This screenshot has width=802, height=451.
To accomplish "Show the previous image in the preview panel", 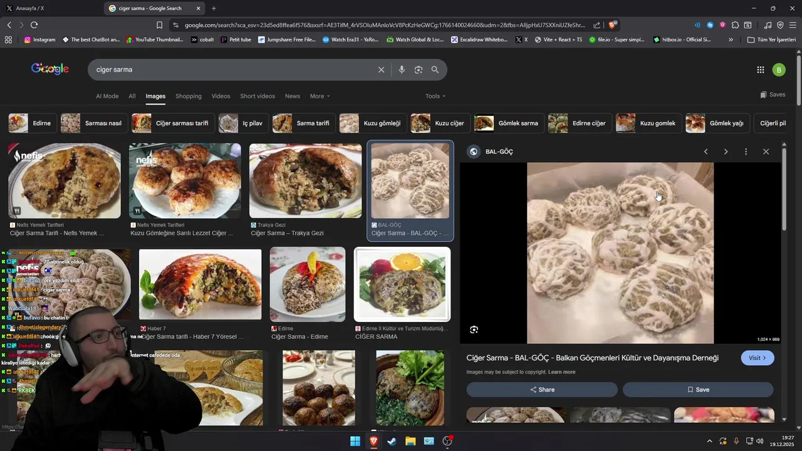I will click(x=706, y=152).
